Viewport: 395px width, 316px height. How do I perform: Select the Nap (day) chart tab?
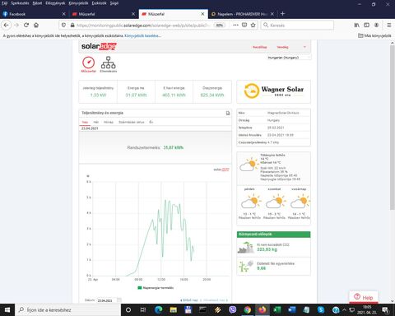tap(85, 122)
